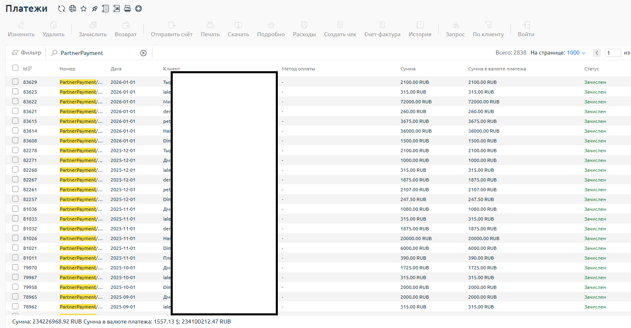Click the printer icon beside page title

(128, 9)
